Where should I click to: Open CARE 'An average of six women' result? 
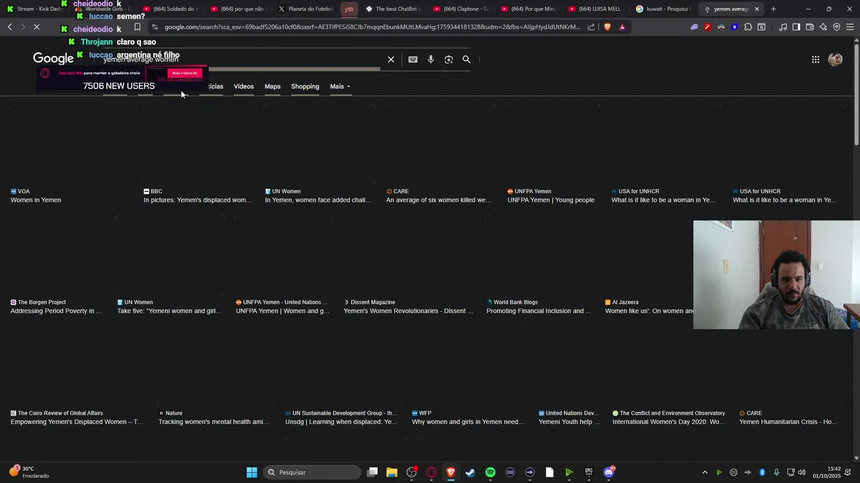pyautogui.click(x=438, y=200)
